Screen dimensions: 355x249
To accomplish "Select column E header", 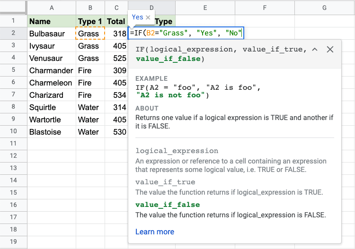I will click(x=204, y=8).
